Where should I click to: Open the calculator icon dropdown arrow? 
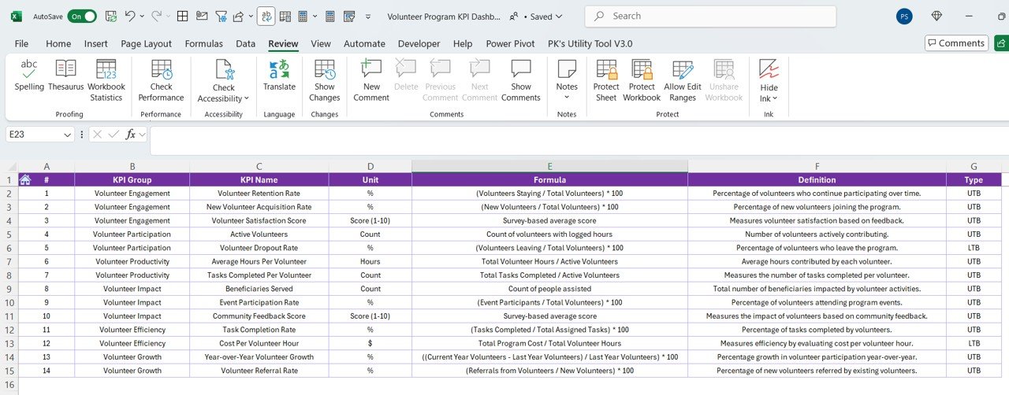coord(315,16)
